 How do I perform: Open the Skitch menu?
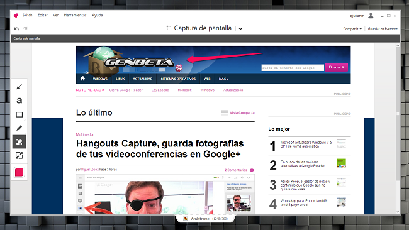pyautogui.click(x=27, y=15)
